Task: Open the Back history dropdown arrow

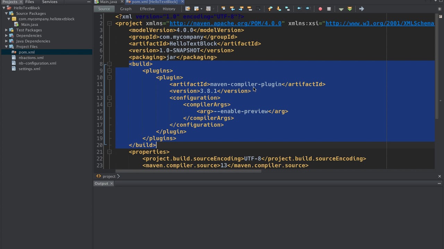Action: pyautogui.click(x=201, y=9)
